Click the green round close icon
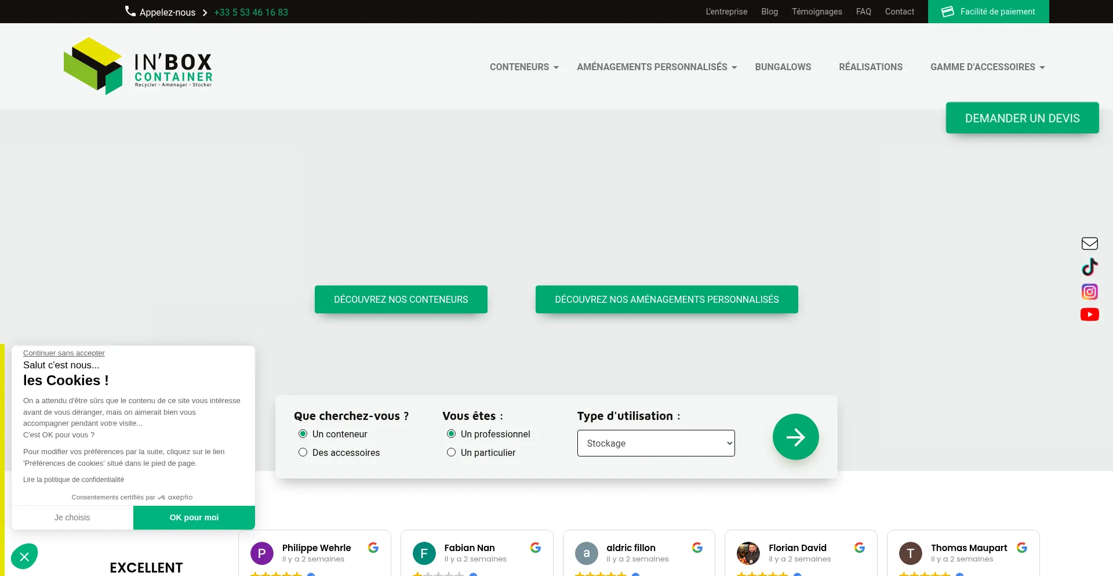1113x576 pixels. tap(24, 557)
